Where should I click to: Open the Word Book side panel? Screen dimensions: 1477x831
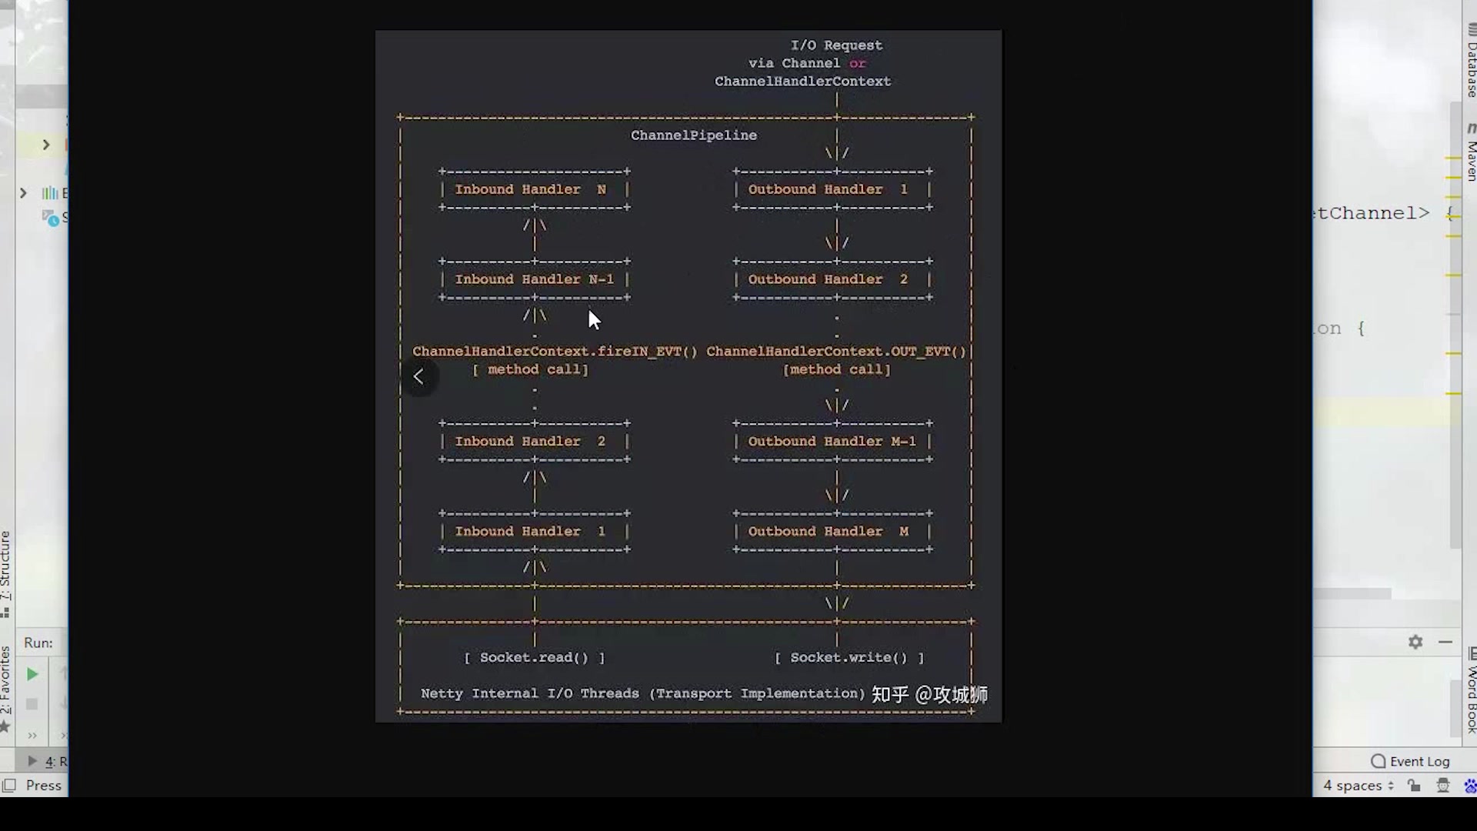click(1471, 692)
